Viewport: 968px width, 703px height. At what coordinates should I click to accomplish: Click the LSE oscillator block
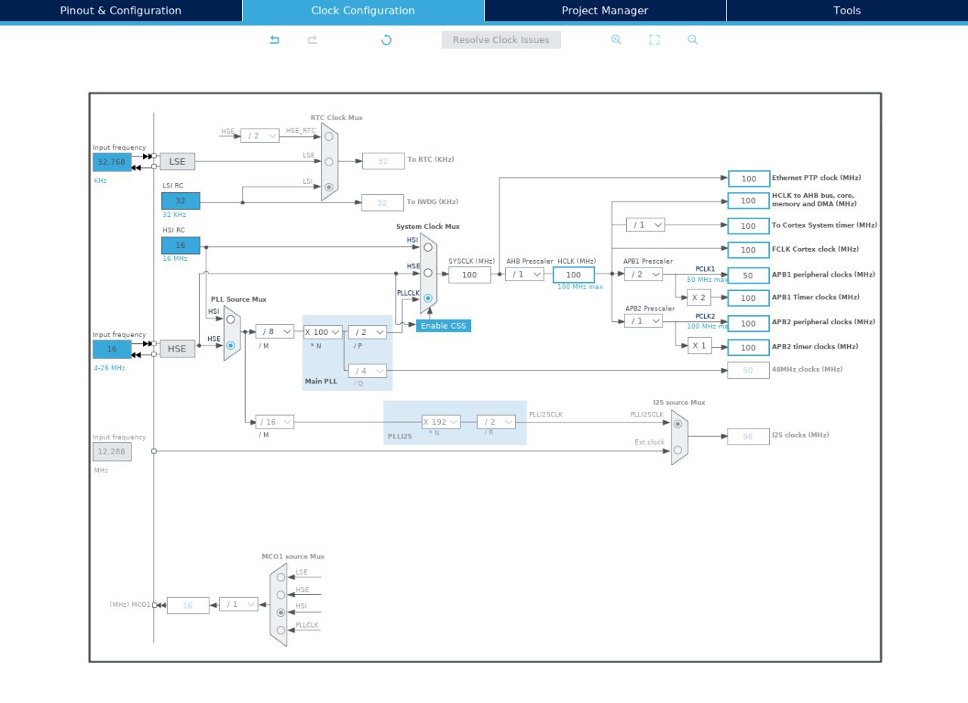[x=177, y=161]
